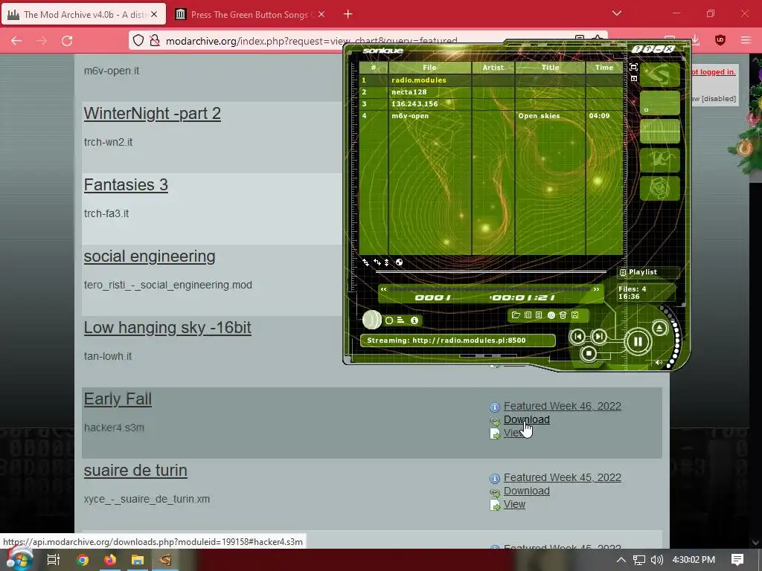The height and width of the screenshot is (571, 762).
Task: Open the browser hamburger menu
Action: click(746, 40)
